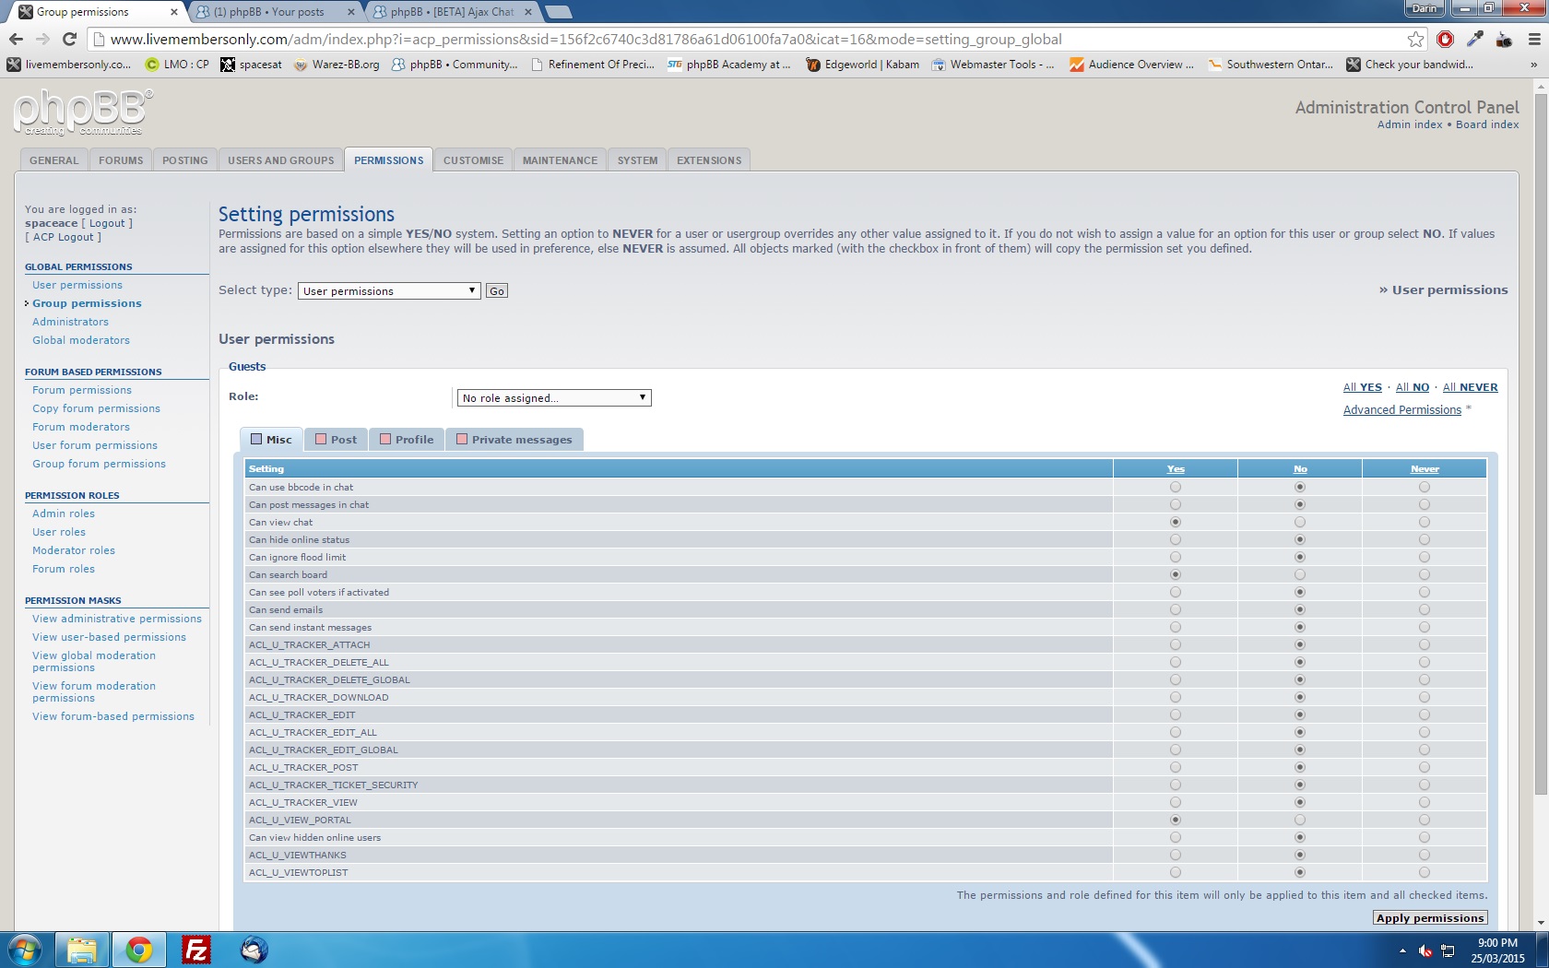
Task: Click the Chrome taskbar icon
Action: (x=139, y=950)
